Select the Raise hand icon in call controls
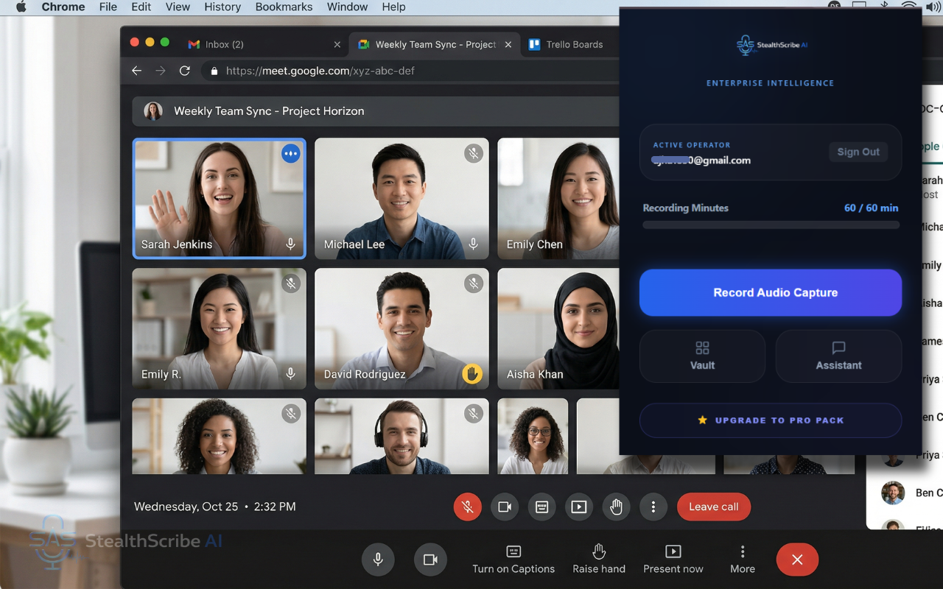 pyautogui.click(x=616, y=507)
